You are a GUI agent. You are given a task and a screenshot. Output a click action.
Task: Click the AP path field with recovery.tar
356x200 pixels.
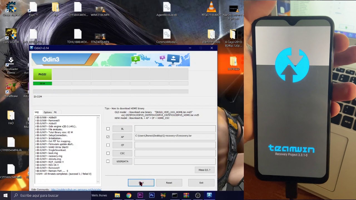pyautogui.click(x=175, y=137)
